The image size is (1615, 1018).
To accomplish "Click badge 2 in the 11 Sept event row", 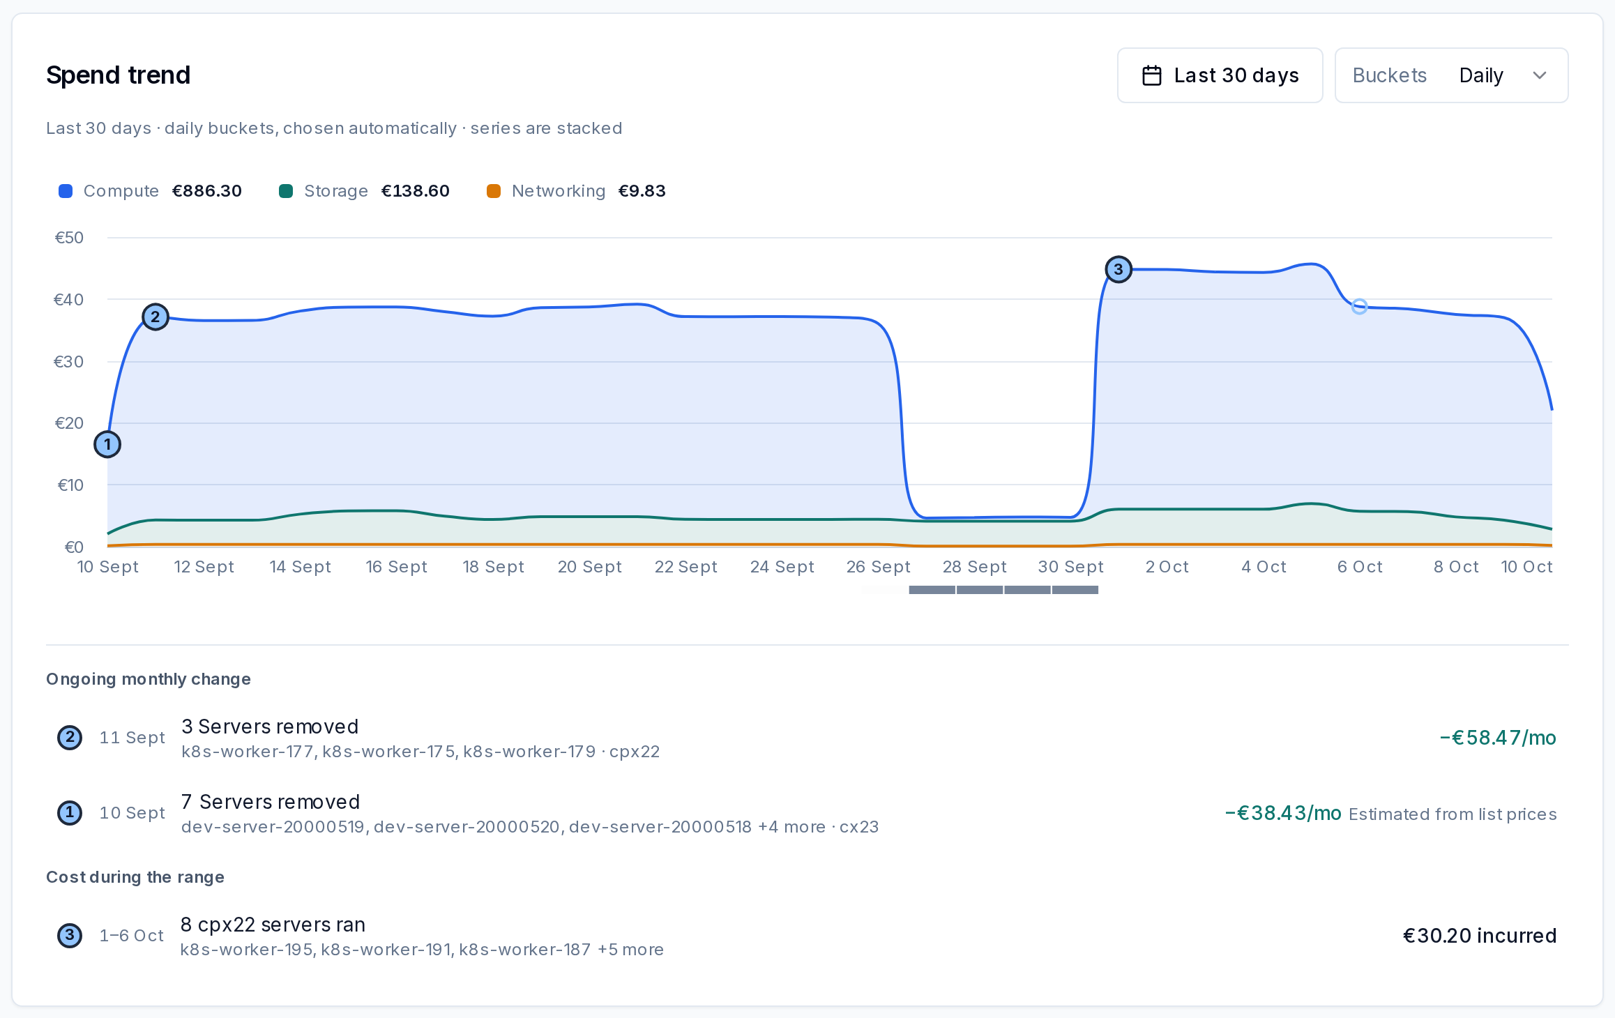I will point(70,738).
